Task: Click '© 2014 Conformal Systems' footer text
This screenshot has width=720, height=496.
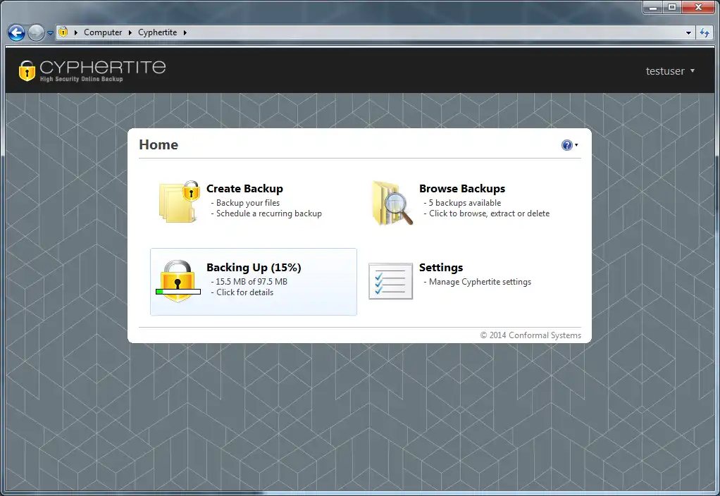Action: pos(530,335)
